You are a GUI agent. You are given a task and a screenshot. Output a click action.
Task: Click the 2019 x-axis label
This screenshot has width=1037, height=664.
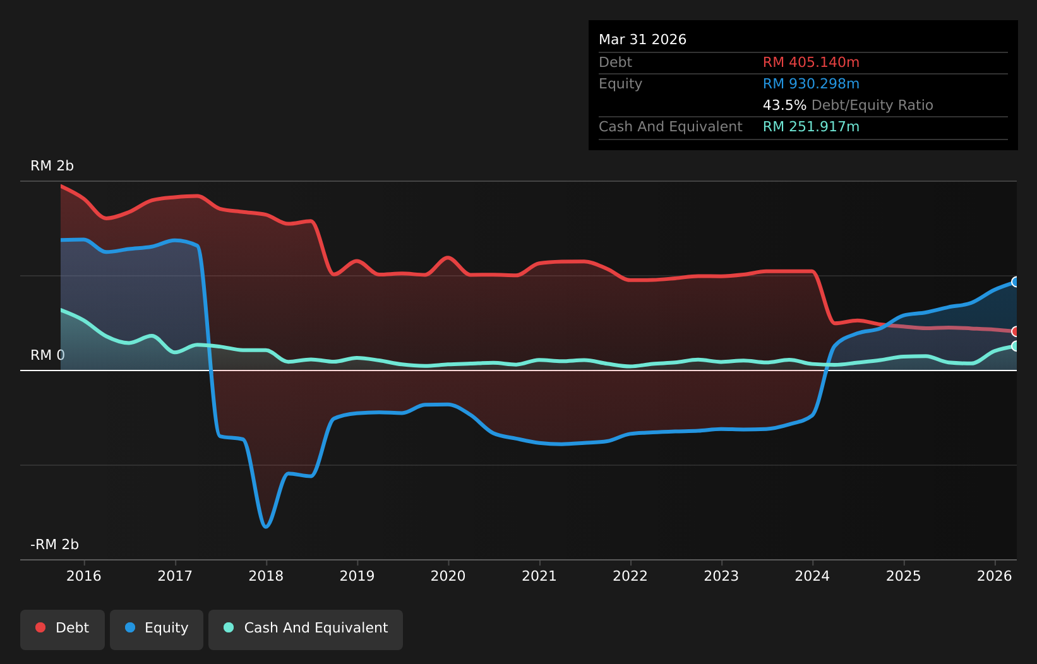click(x=357, y=576)
